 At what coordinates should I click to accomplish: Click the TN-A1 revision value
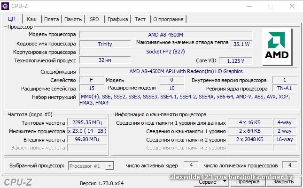(285, 88)
